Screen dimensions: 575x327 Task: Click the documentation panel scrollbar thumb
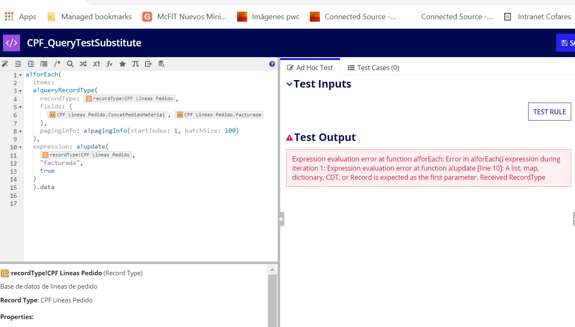(272, 300)
